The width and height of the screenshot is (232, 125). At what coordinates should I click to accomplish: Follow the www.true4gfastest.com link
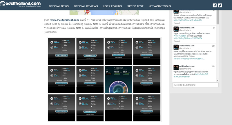tap(64, 20)
